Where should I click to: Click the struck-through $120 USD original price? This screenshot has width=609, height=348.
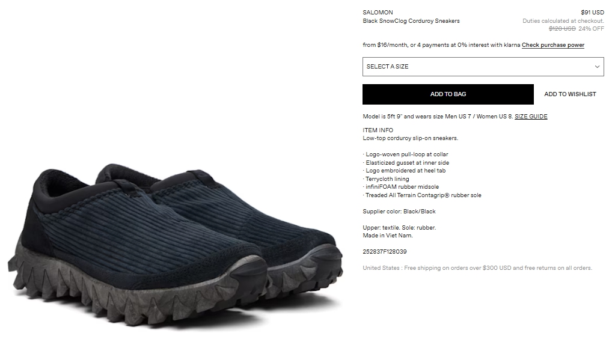(x=562, y=29)
